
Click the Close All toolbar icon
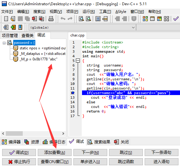(x=41, y=19)
